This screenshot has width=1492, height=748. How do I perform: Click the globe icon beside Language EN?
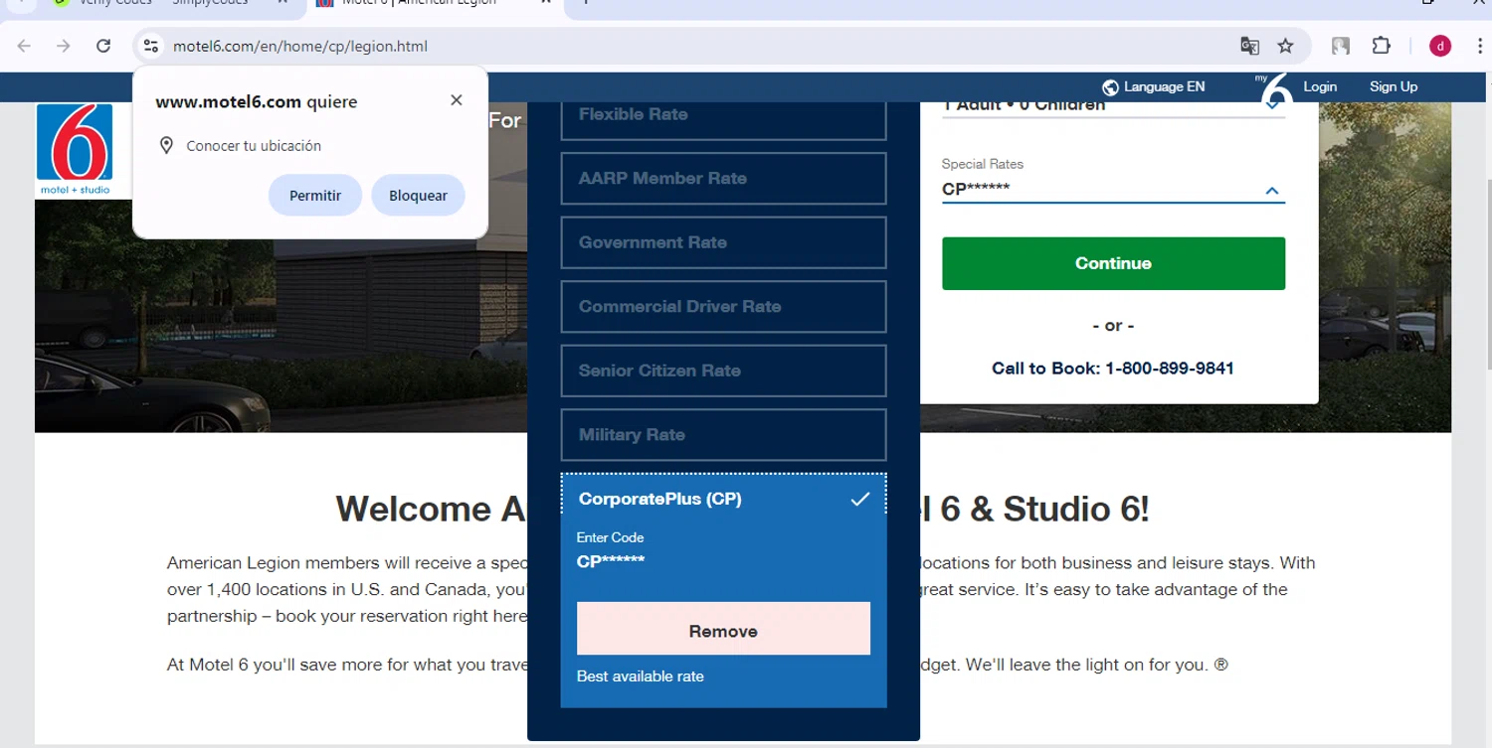pos(1111,87)
